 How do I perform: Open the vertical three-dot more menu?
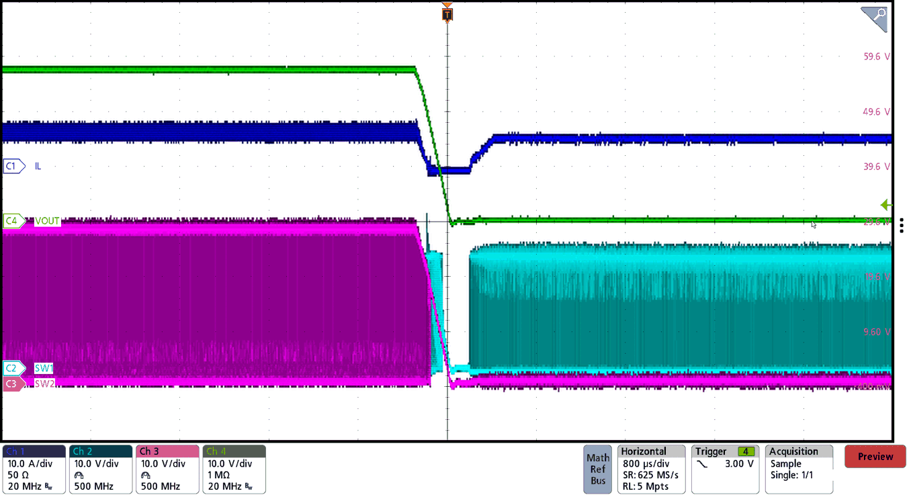902,225
